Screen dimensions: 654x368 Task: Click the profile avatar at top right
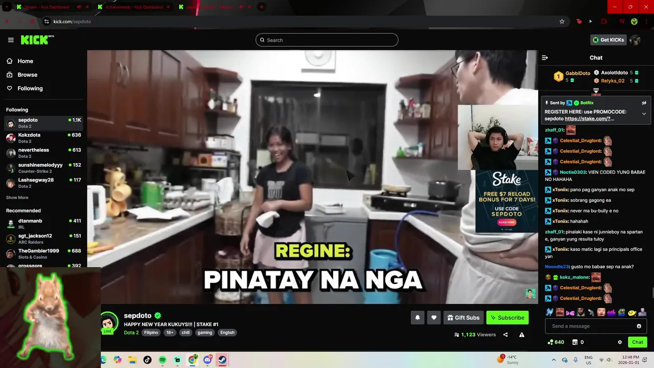(635, 40)
